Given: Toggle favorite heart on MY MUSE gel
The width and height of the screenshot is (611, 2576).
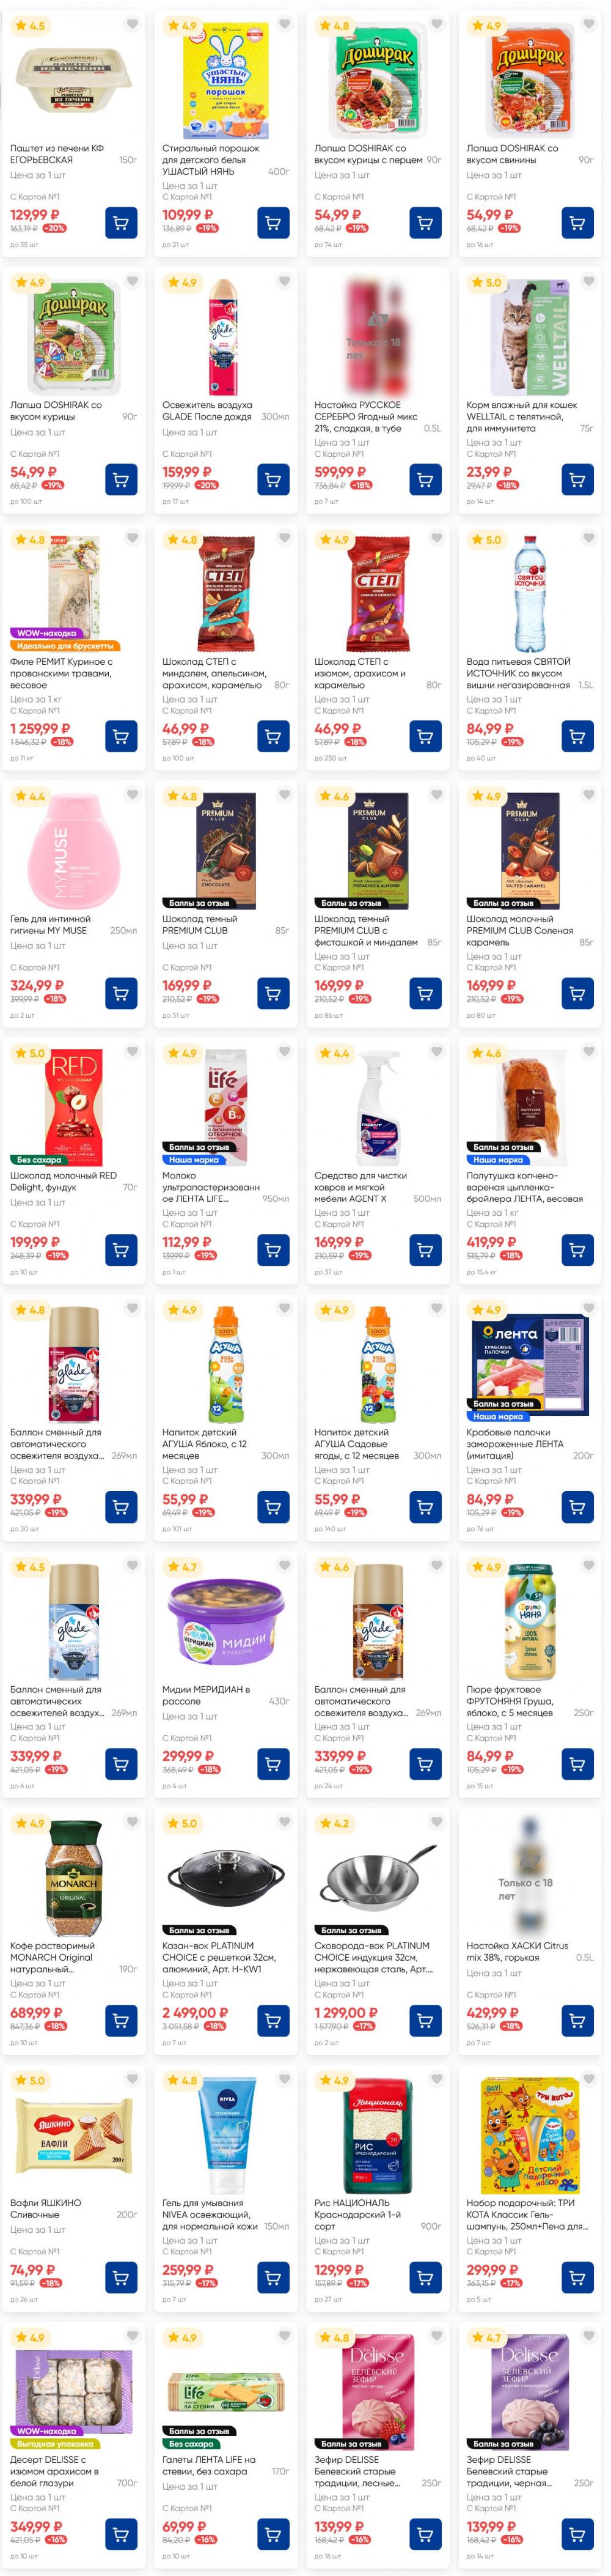Looking at the screenshot, I should [x=133, y=795].
